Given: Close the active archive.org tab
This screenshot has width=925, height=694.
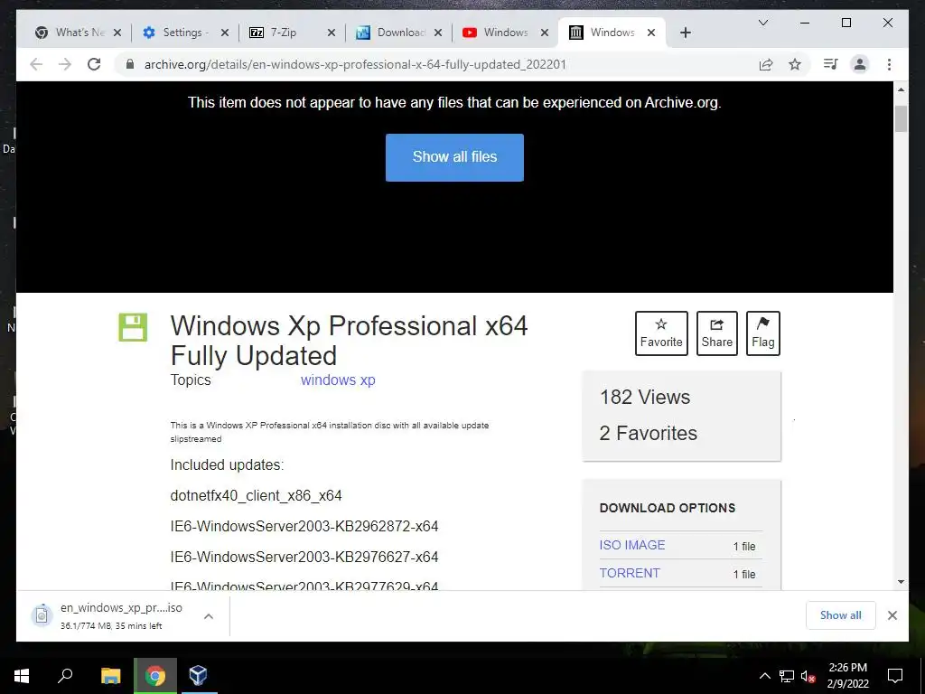Looking at the screenshot, I should [x=651, y=33].
